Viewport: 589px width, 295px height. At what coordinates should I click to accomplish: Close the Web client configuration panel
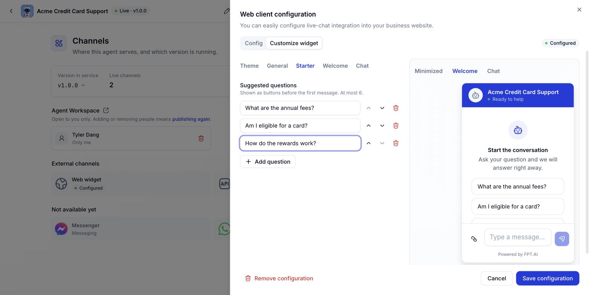[x=579, y=10]
